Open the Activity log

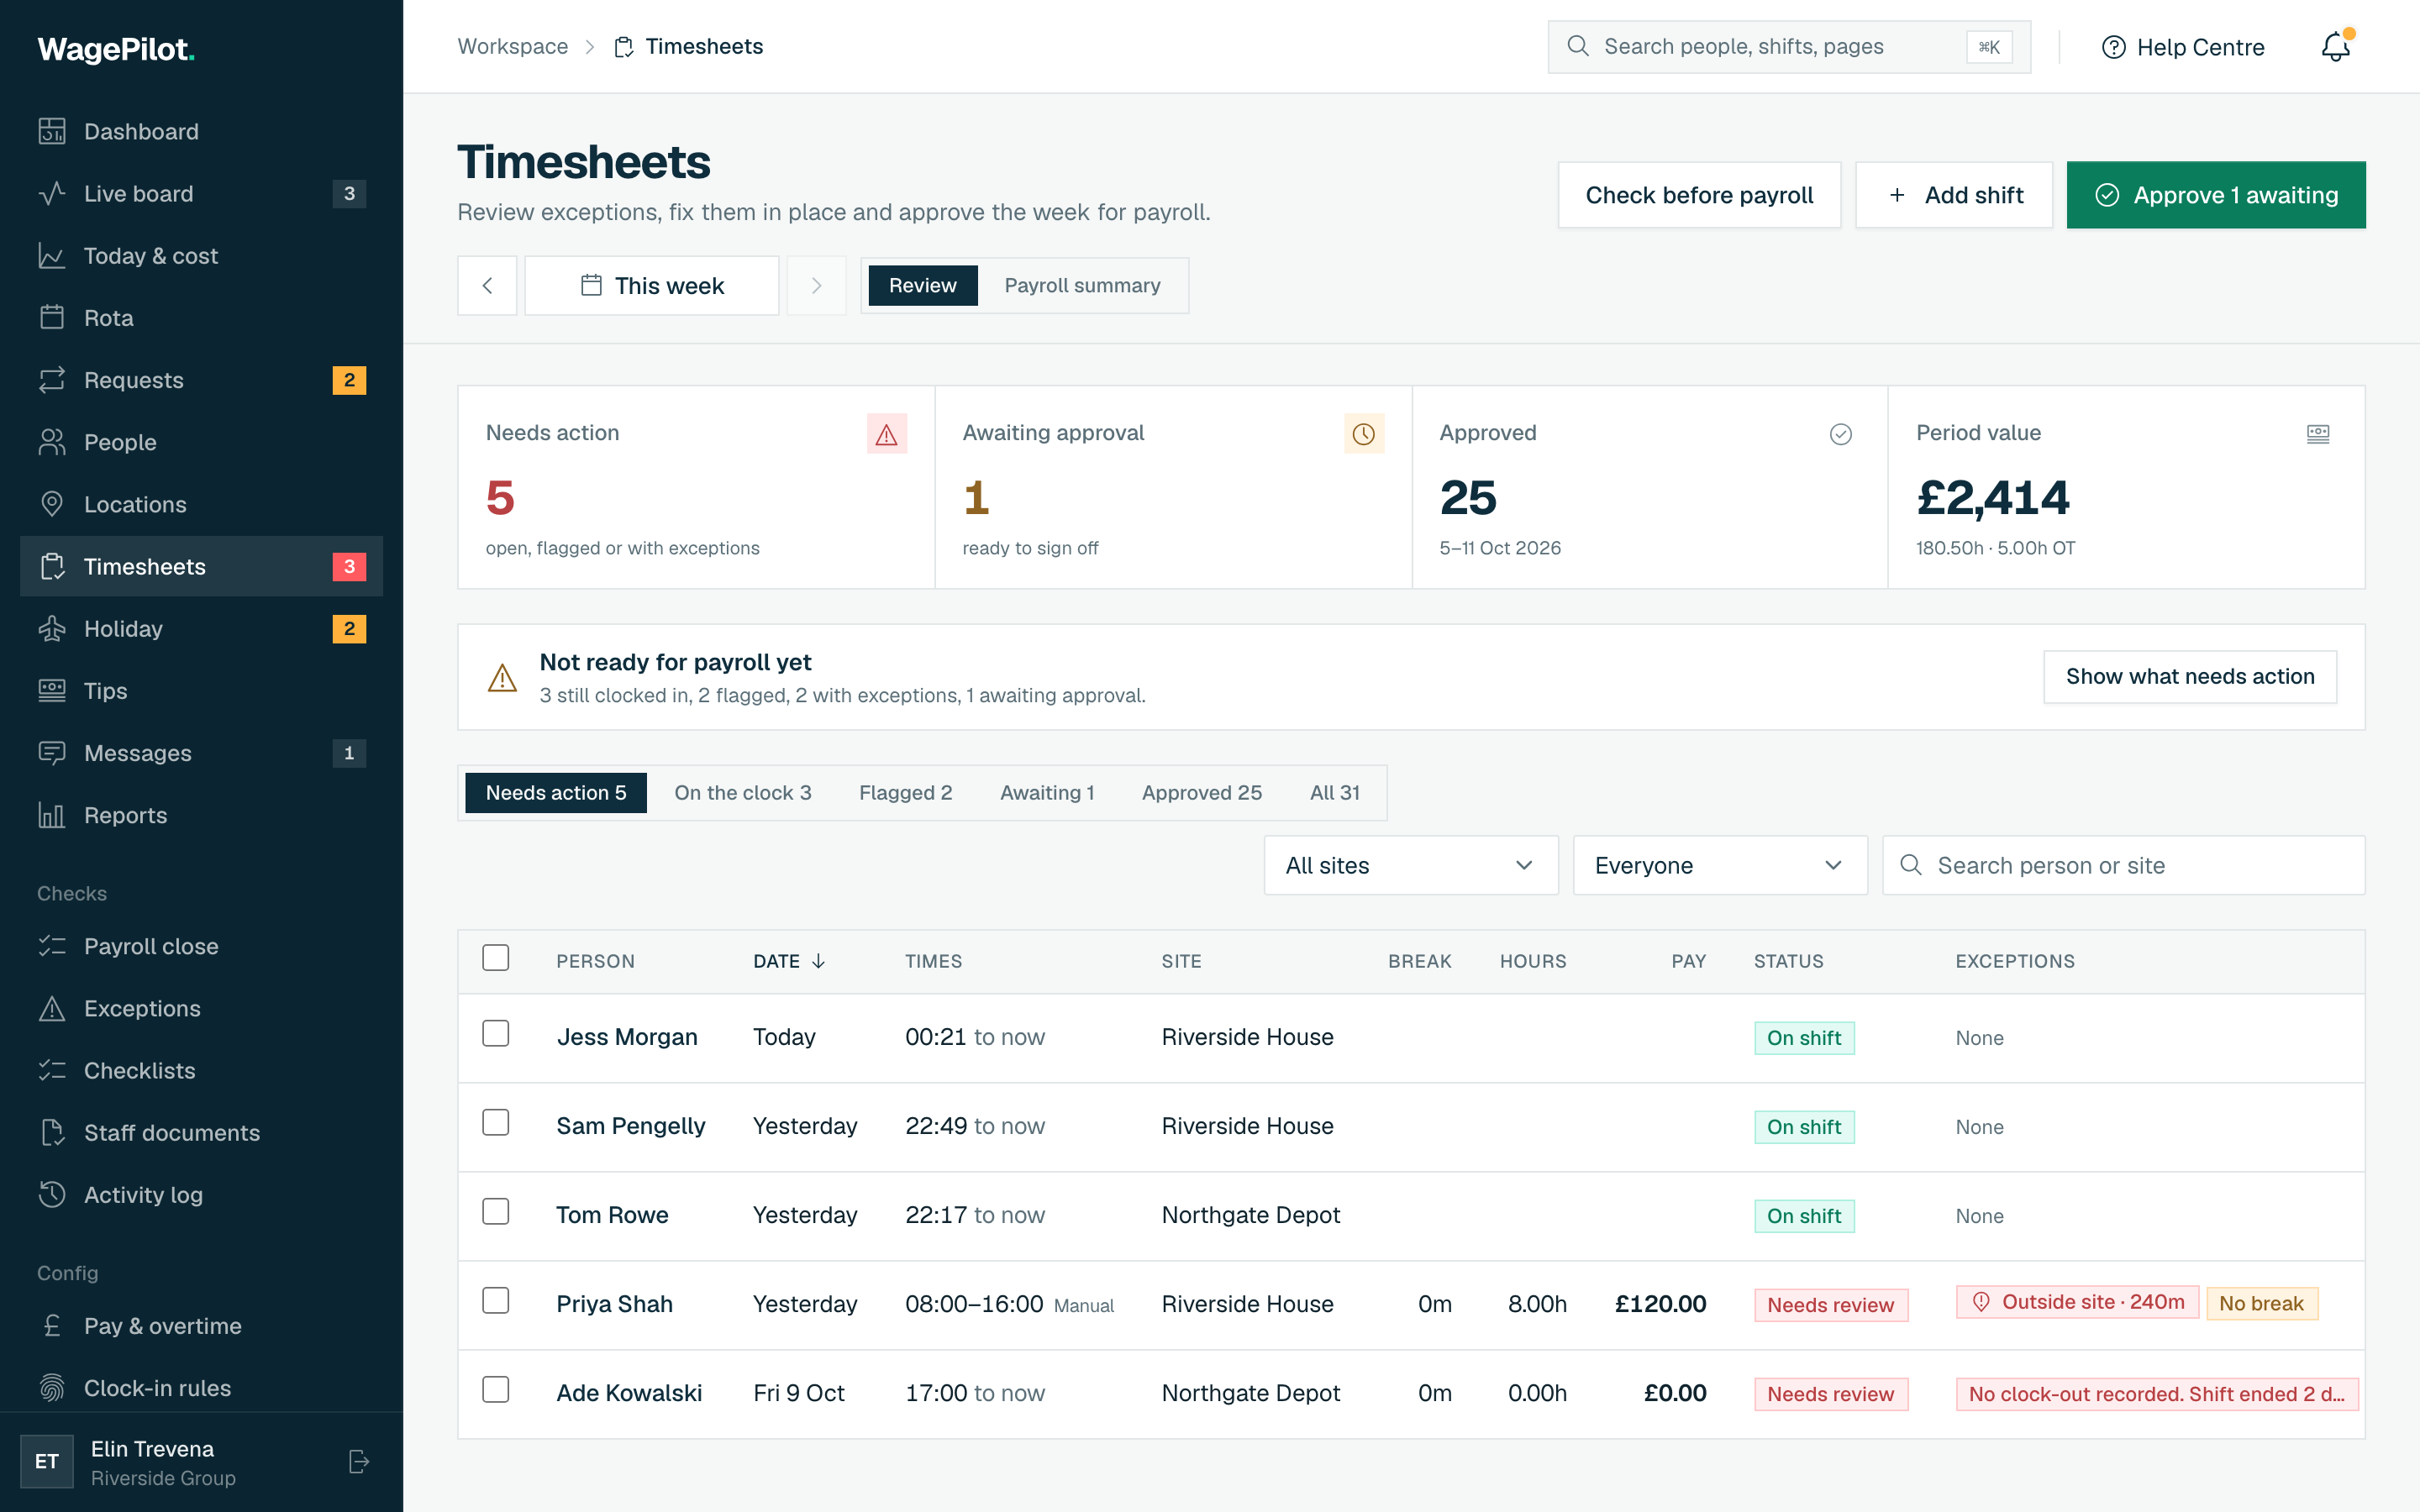201,1194
